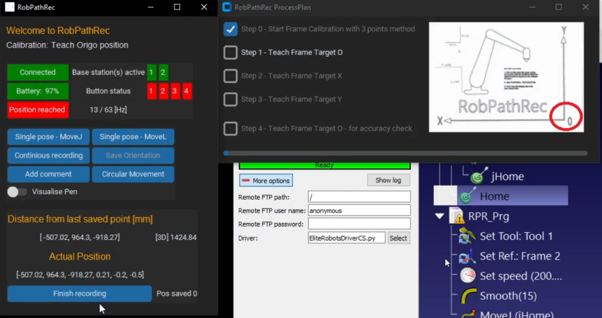Click base station indicator 2
Viewport: 602px width, 318px height.
(163, 72)
